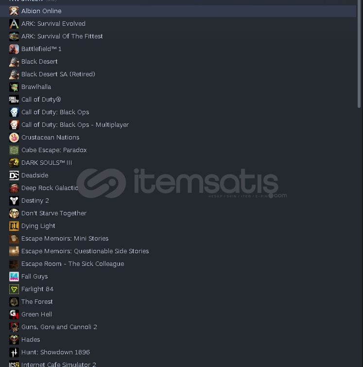Click the Albion Online game icon

pos(14,11)
